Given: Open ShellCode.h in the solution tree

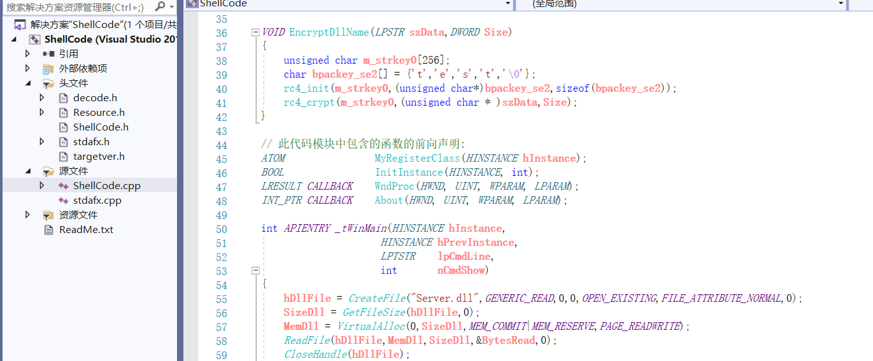Looking at the screenshot, I should pyautogui.click(x=101, y=127).
